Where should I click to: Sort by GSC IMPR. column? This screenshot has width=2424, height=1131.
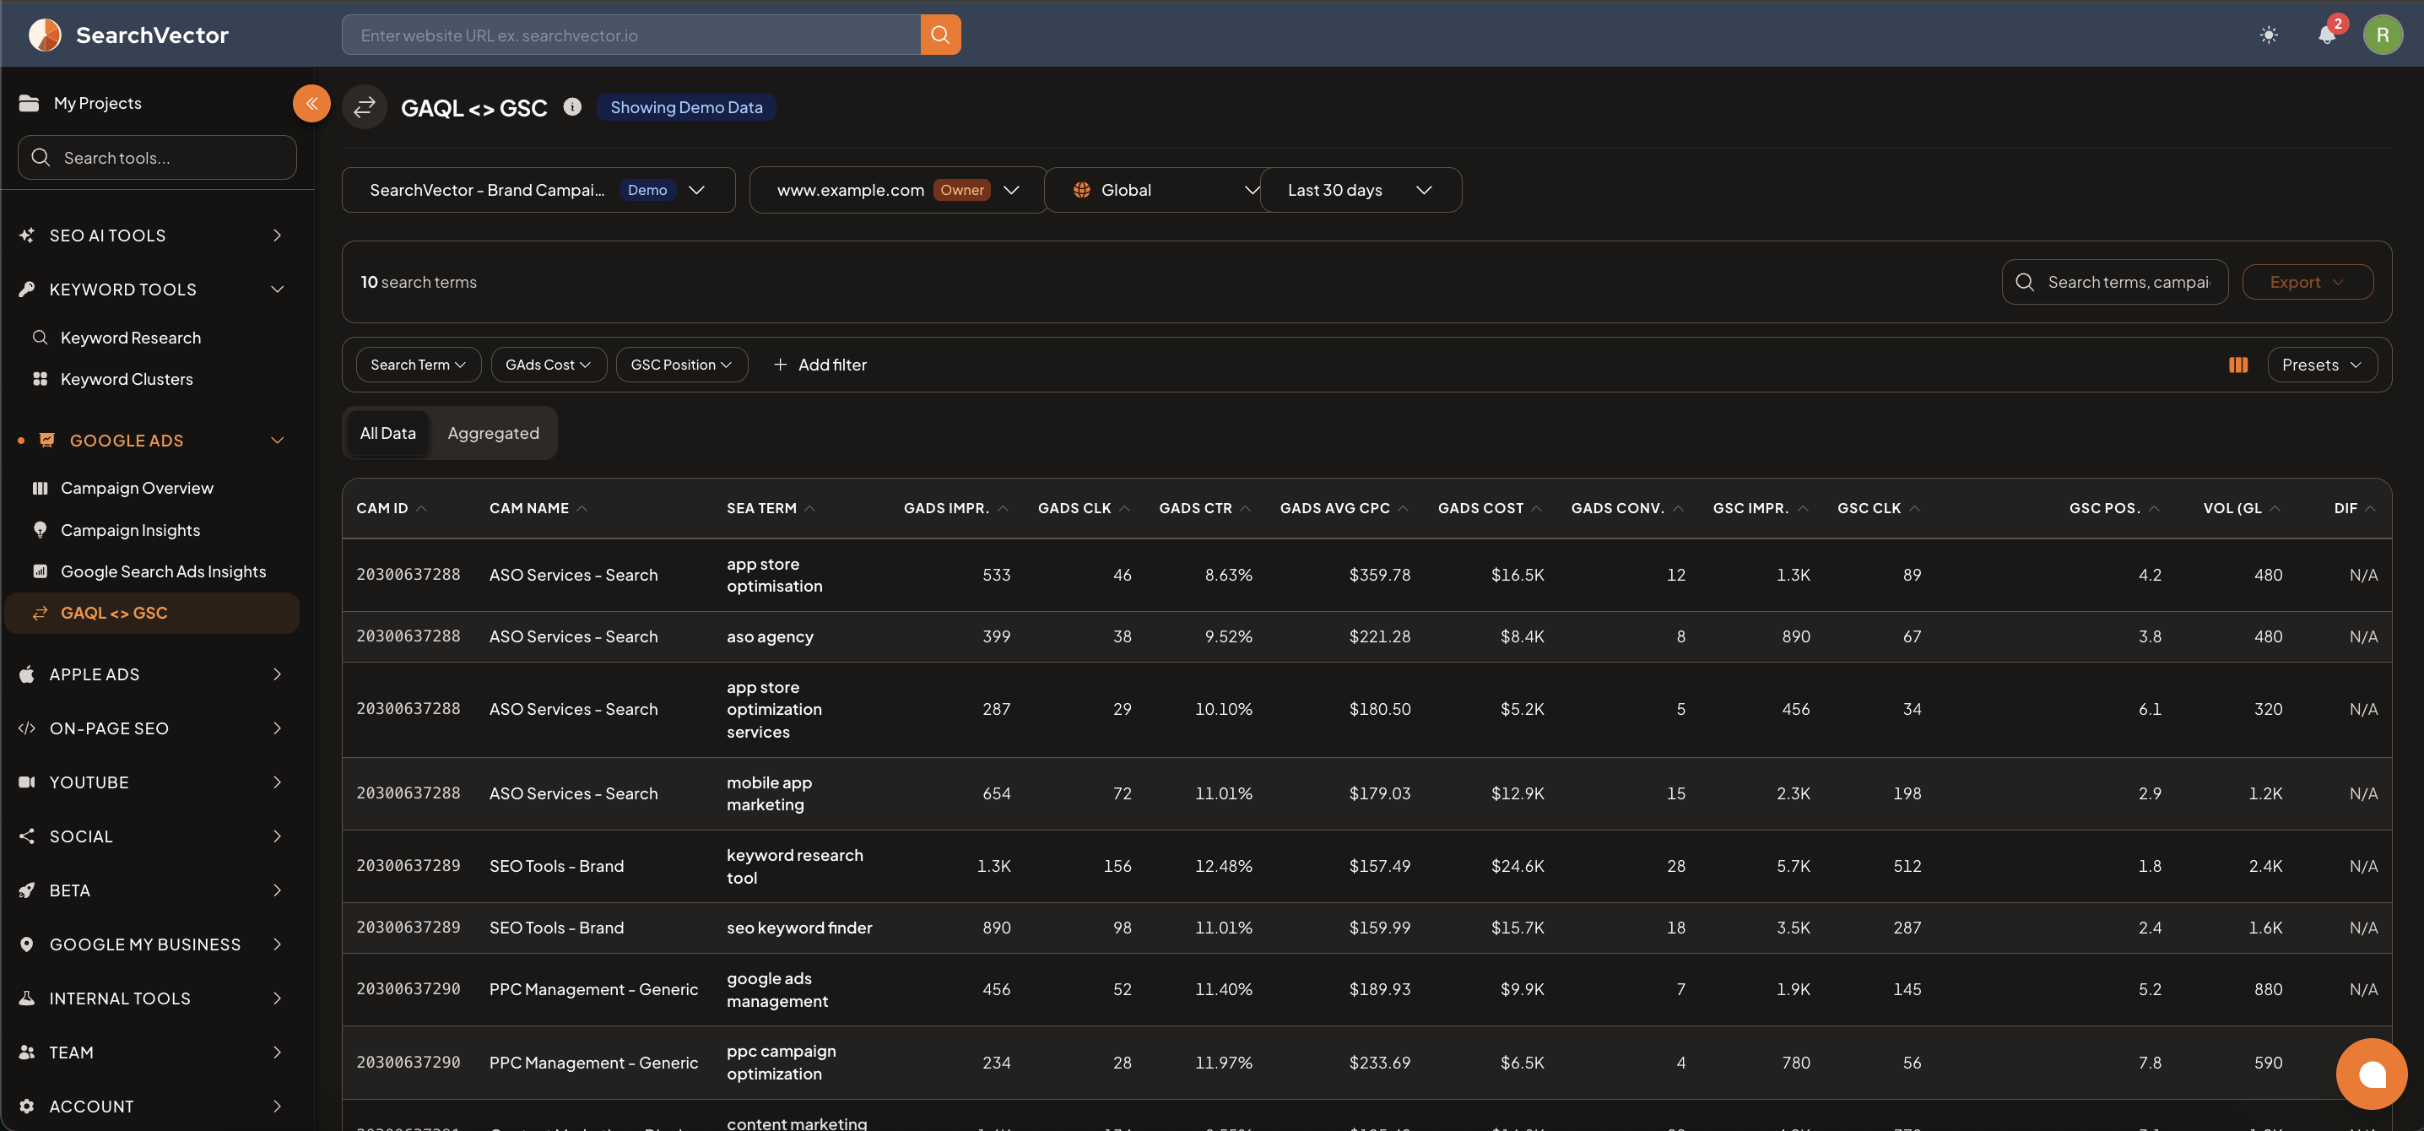1761,508
